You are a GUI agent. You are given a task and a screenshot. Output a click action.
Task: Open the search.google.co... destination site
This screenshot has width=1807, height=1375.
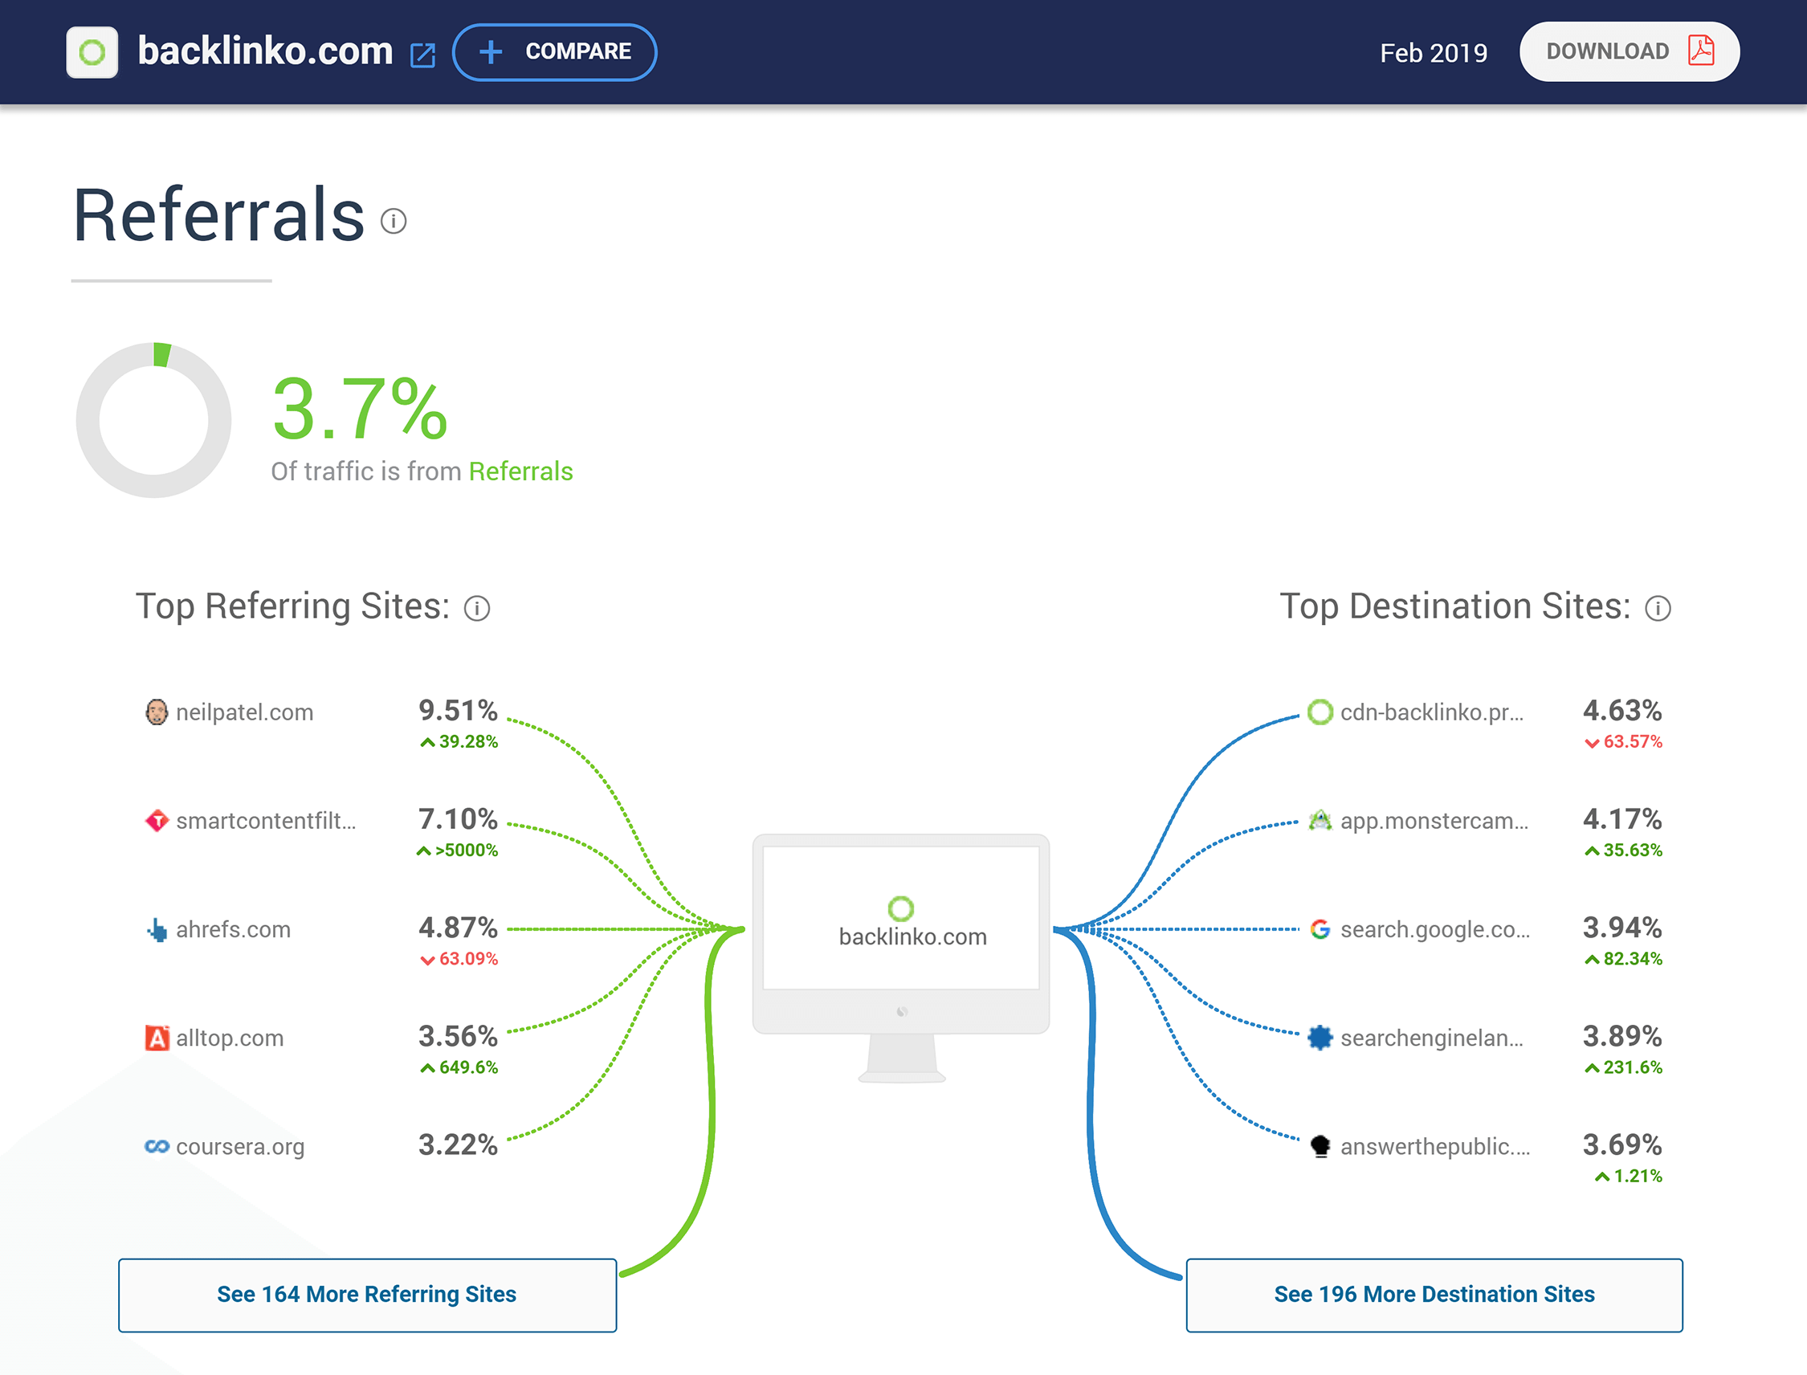(1434, 930)
